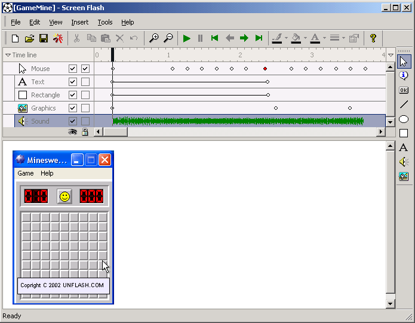The width and height of the screenshot is (415, 323).
Task: Click smiley face in Minesweeper preview
Action: (x=64, y=196)
